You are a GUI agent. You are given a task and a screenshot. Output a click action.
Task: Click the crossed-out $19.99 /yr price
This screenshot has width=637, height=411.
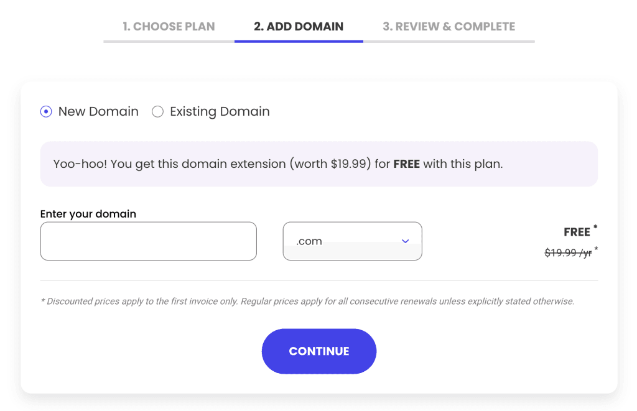(x=568, y=253)
